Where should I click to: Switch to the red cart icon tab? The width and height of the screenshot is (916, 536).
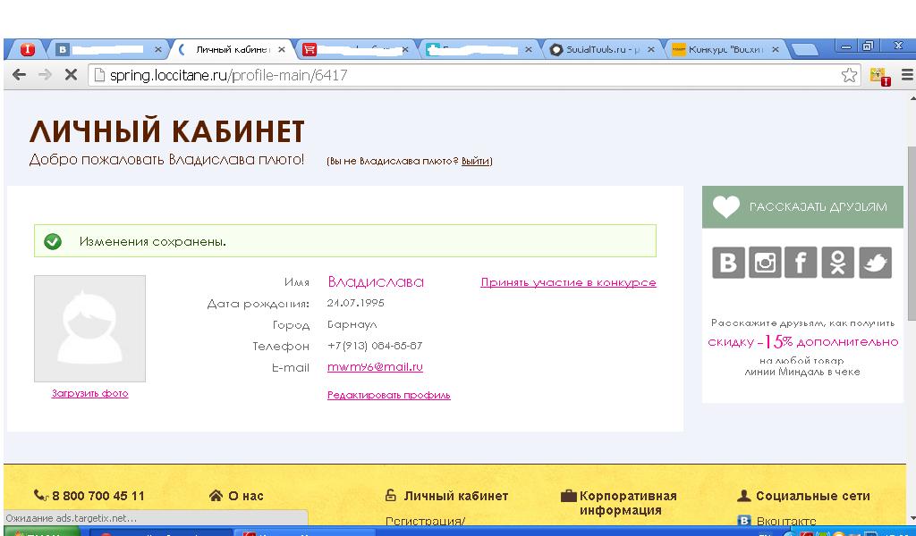(355, 49)
